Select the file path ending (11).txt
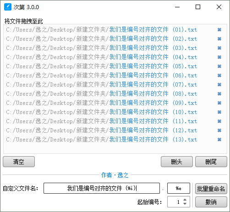230x212 pixels. (102, 121)
